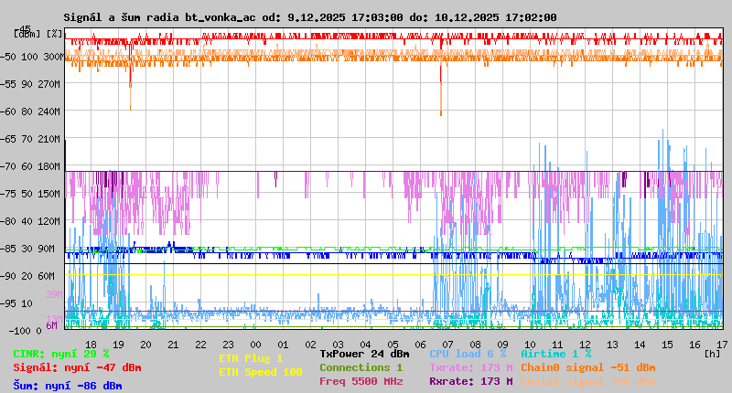Click the '270M' y-axis label
This screenshot has height=393, width=732.
coord(50,84)
